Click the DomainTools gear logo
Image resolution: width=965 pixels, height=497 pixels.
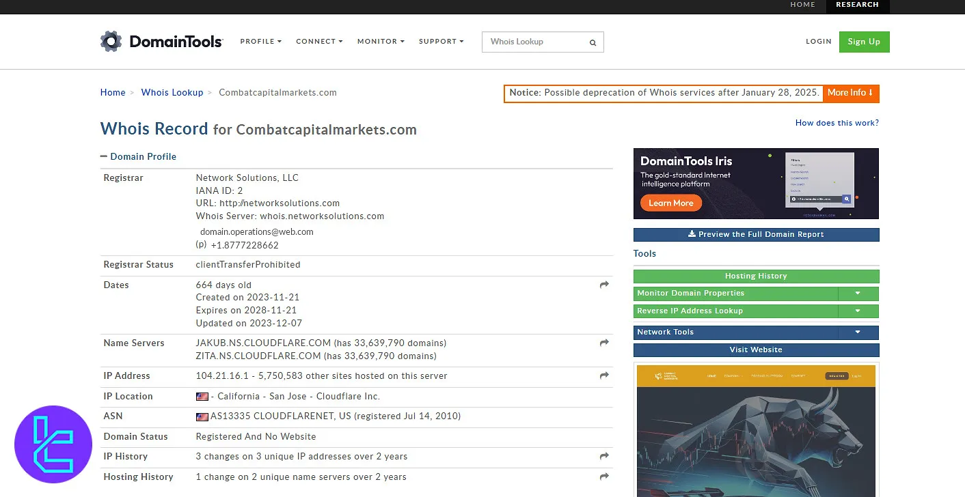tap(110, 41)
